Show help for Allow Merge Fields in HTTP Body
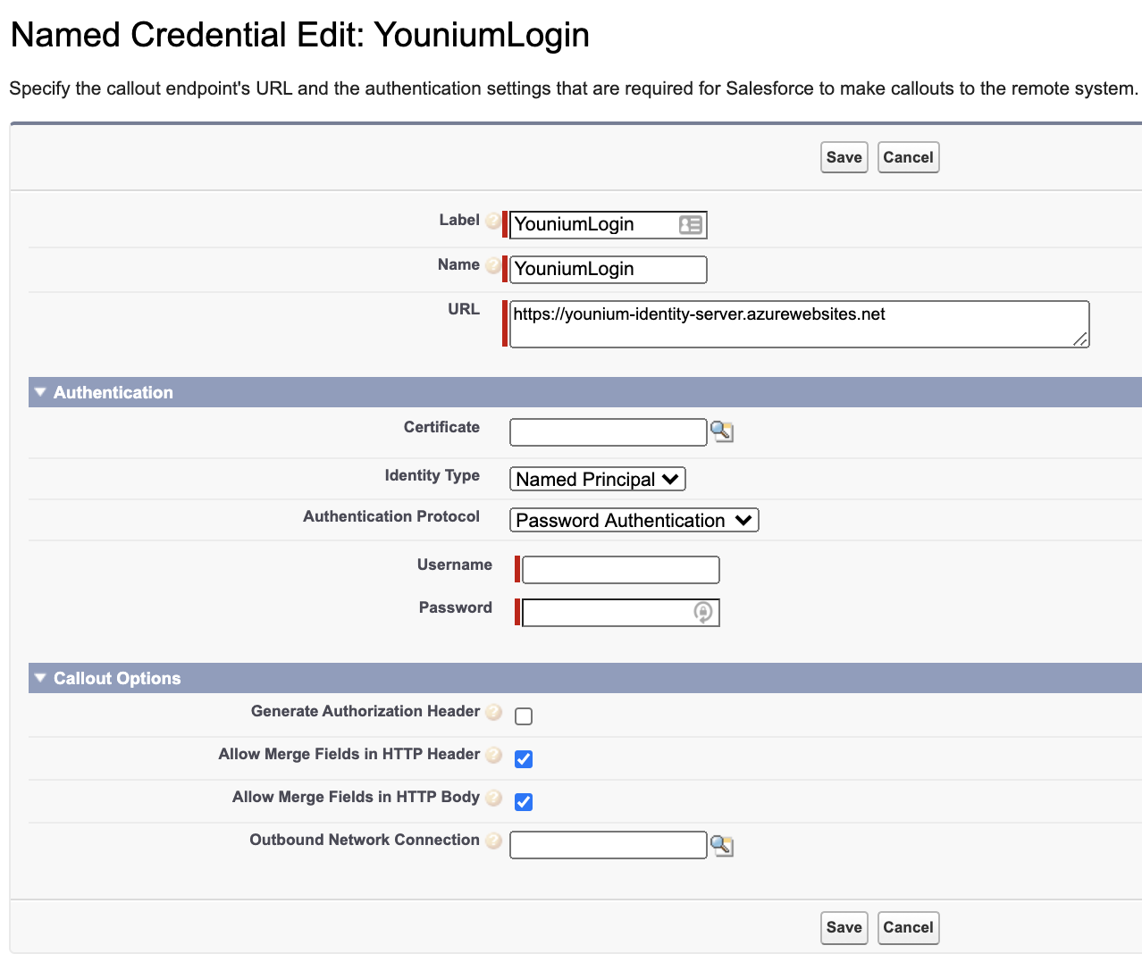1142x979 pixels. (x=493, y=798)
